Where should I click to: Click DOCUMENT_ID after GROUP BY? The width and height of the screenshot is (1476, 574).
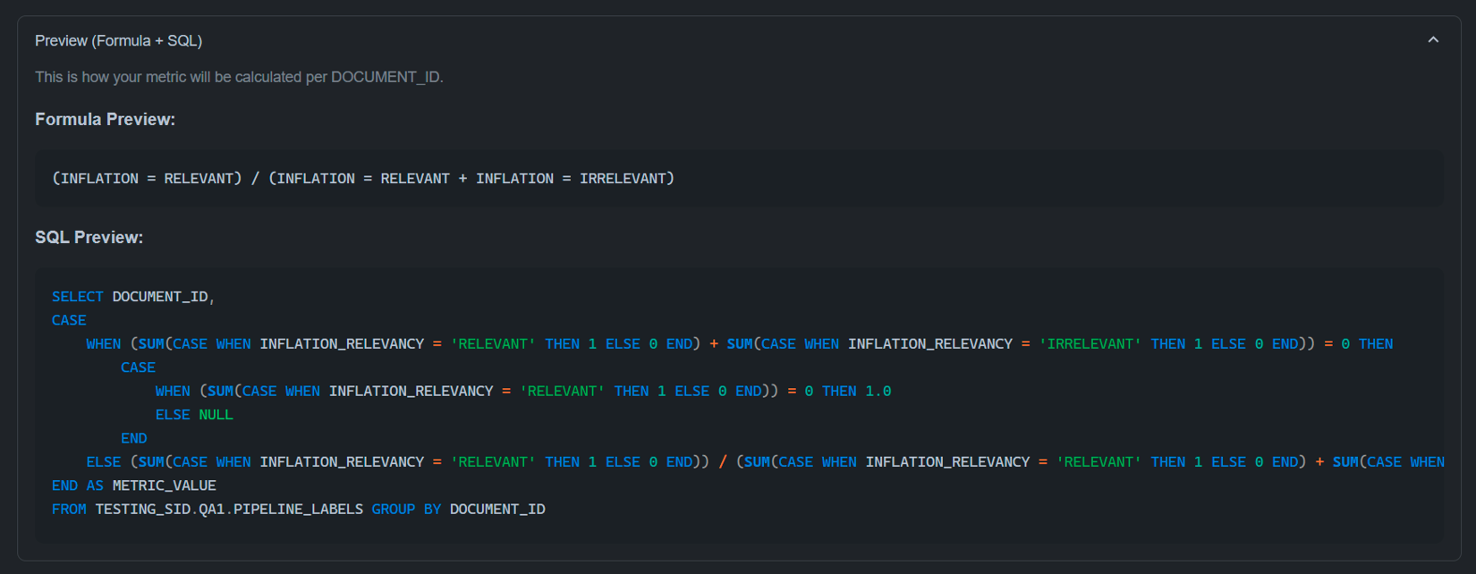tap(497, 510)
